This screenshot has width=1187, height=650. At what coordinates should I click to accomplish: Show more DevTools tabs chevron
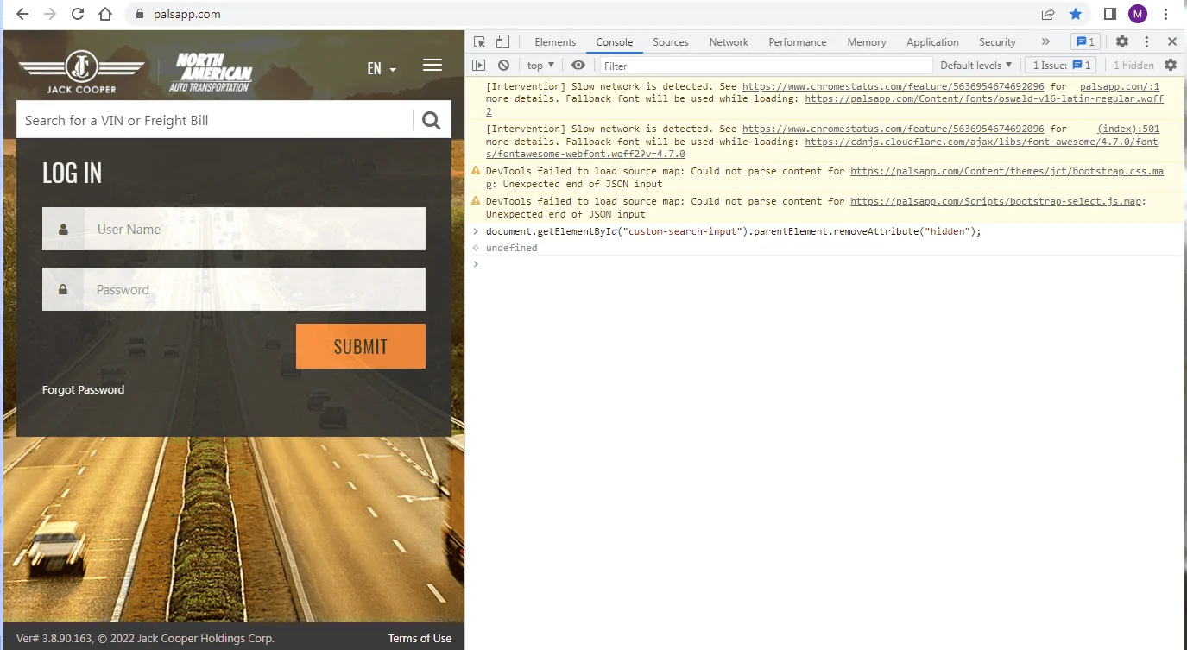(x=1045, y=41)
